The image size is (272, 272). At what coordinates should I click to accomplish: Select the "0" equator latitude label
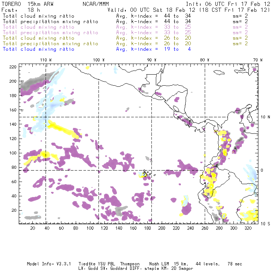click(262, 170)
